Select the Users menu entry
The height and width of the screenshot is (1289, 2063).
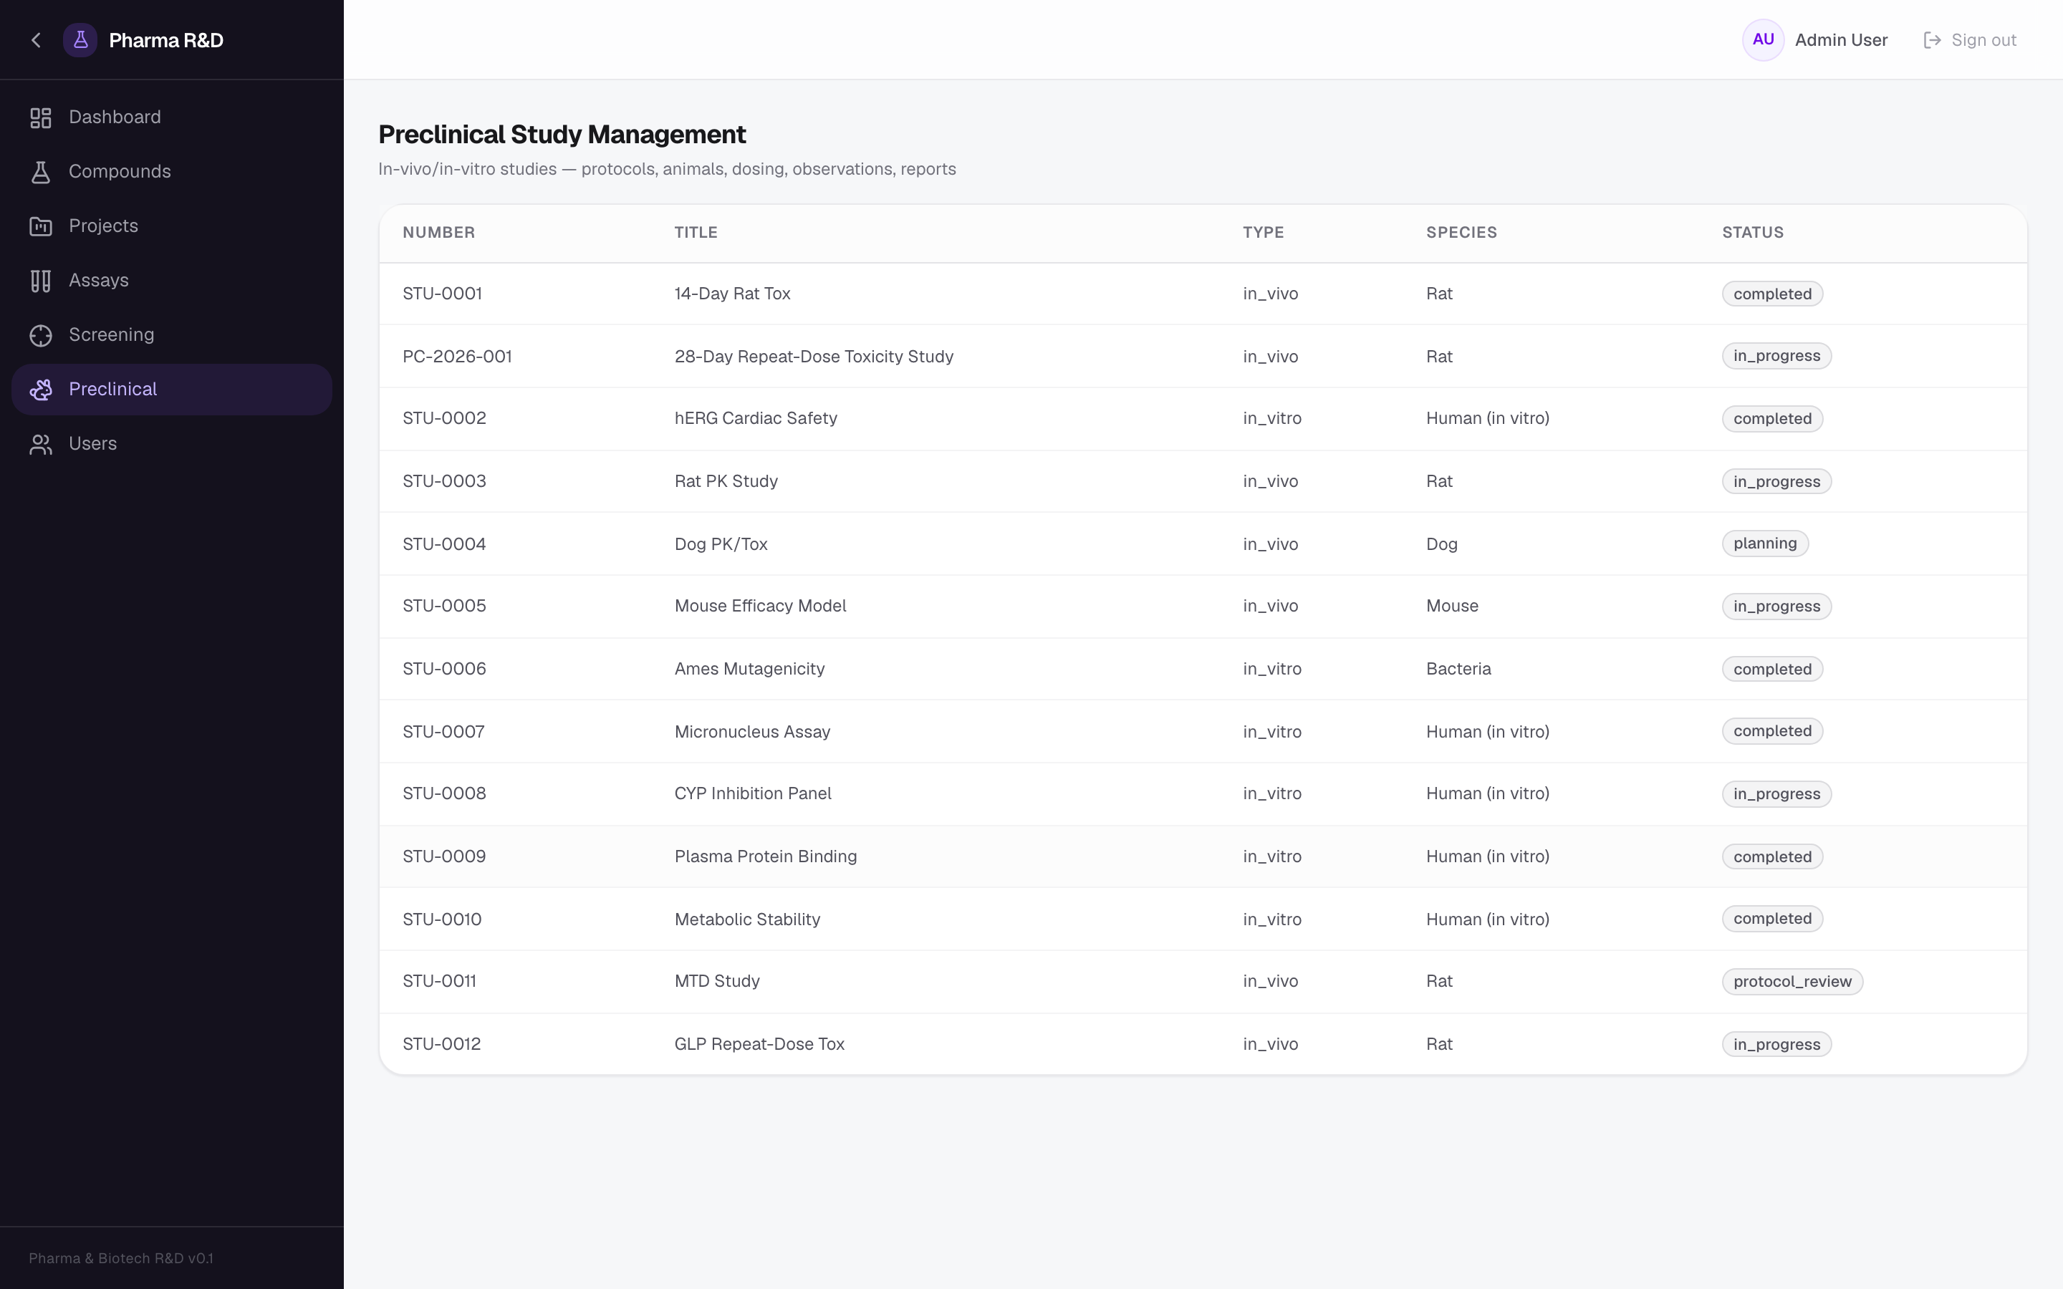(171, 444)
